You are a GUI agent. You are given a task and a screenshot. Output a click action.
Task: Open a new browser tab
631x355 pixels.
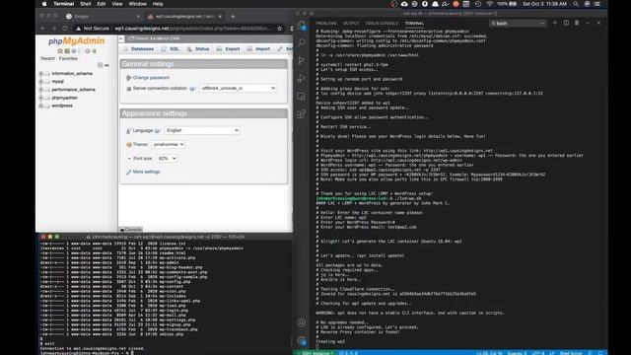pos(233,17)
